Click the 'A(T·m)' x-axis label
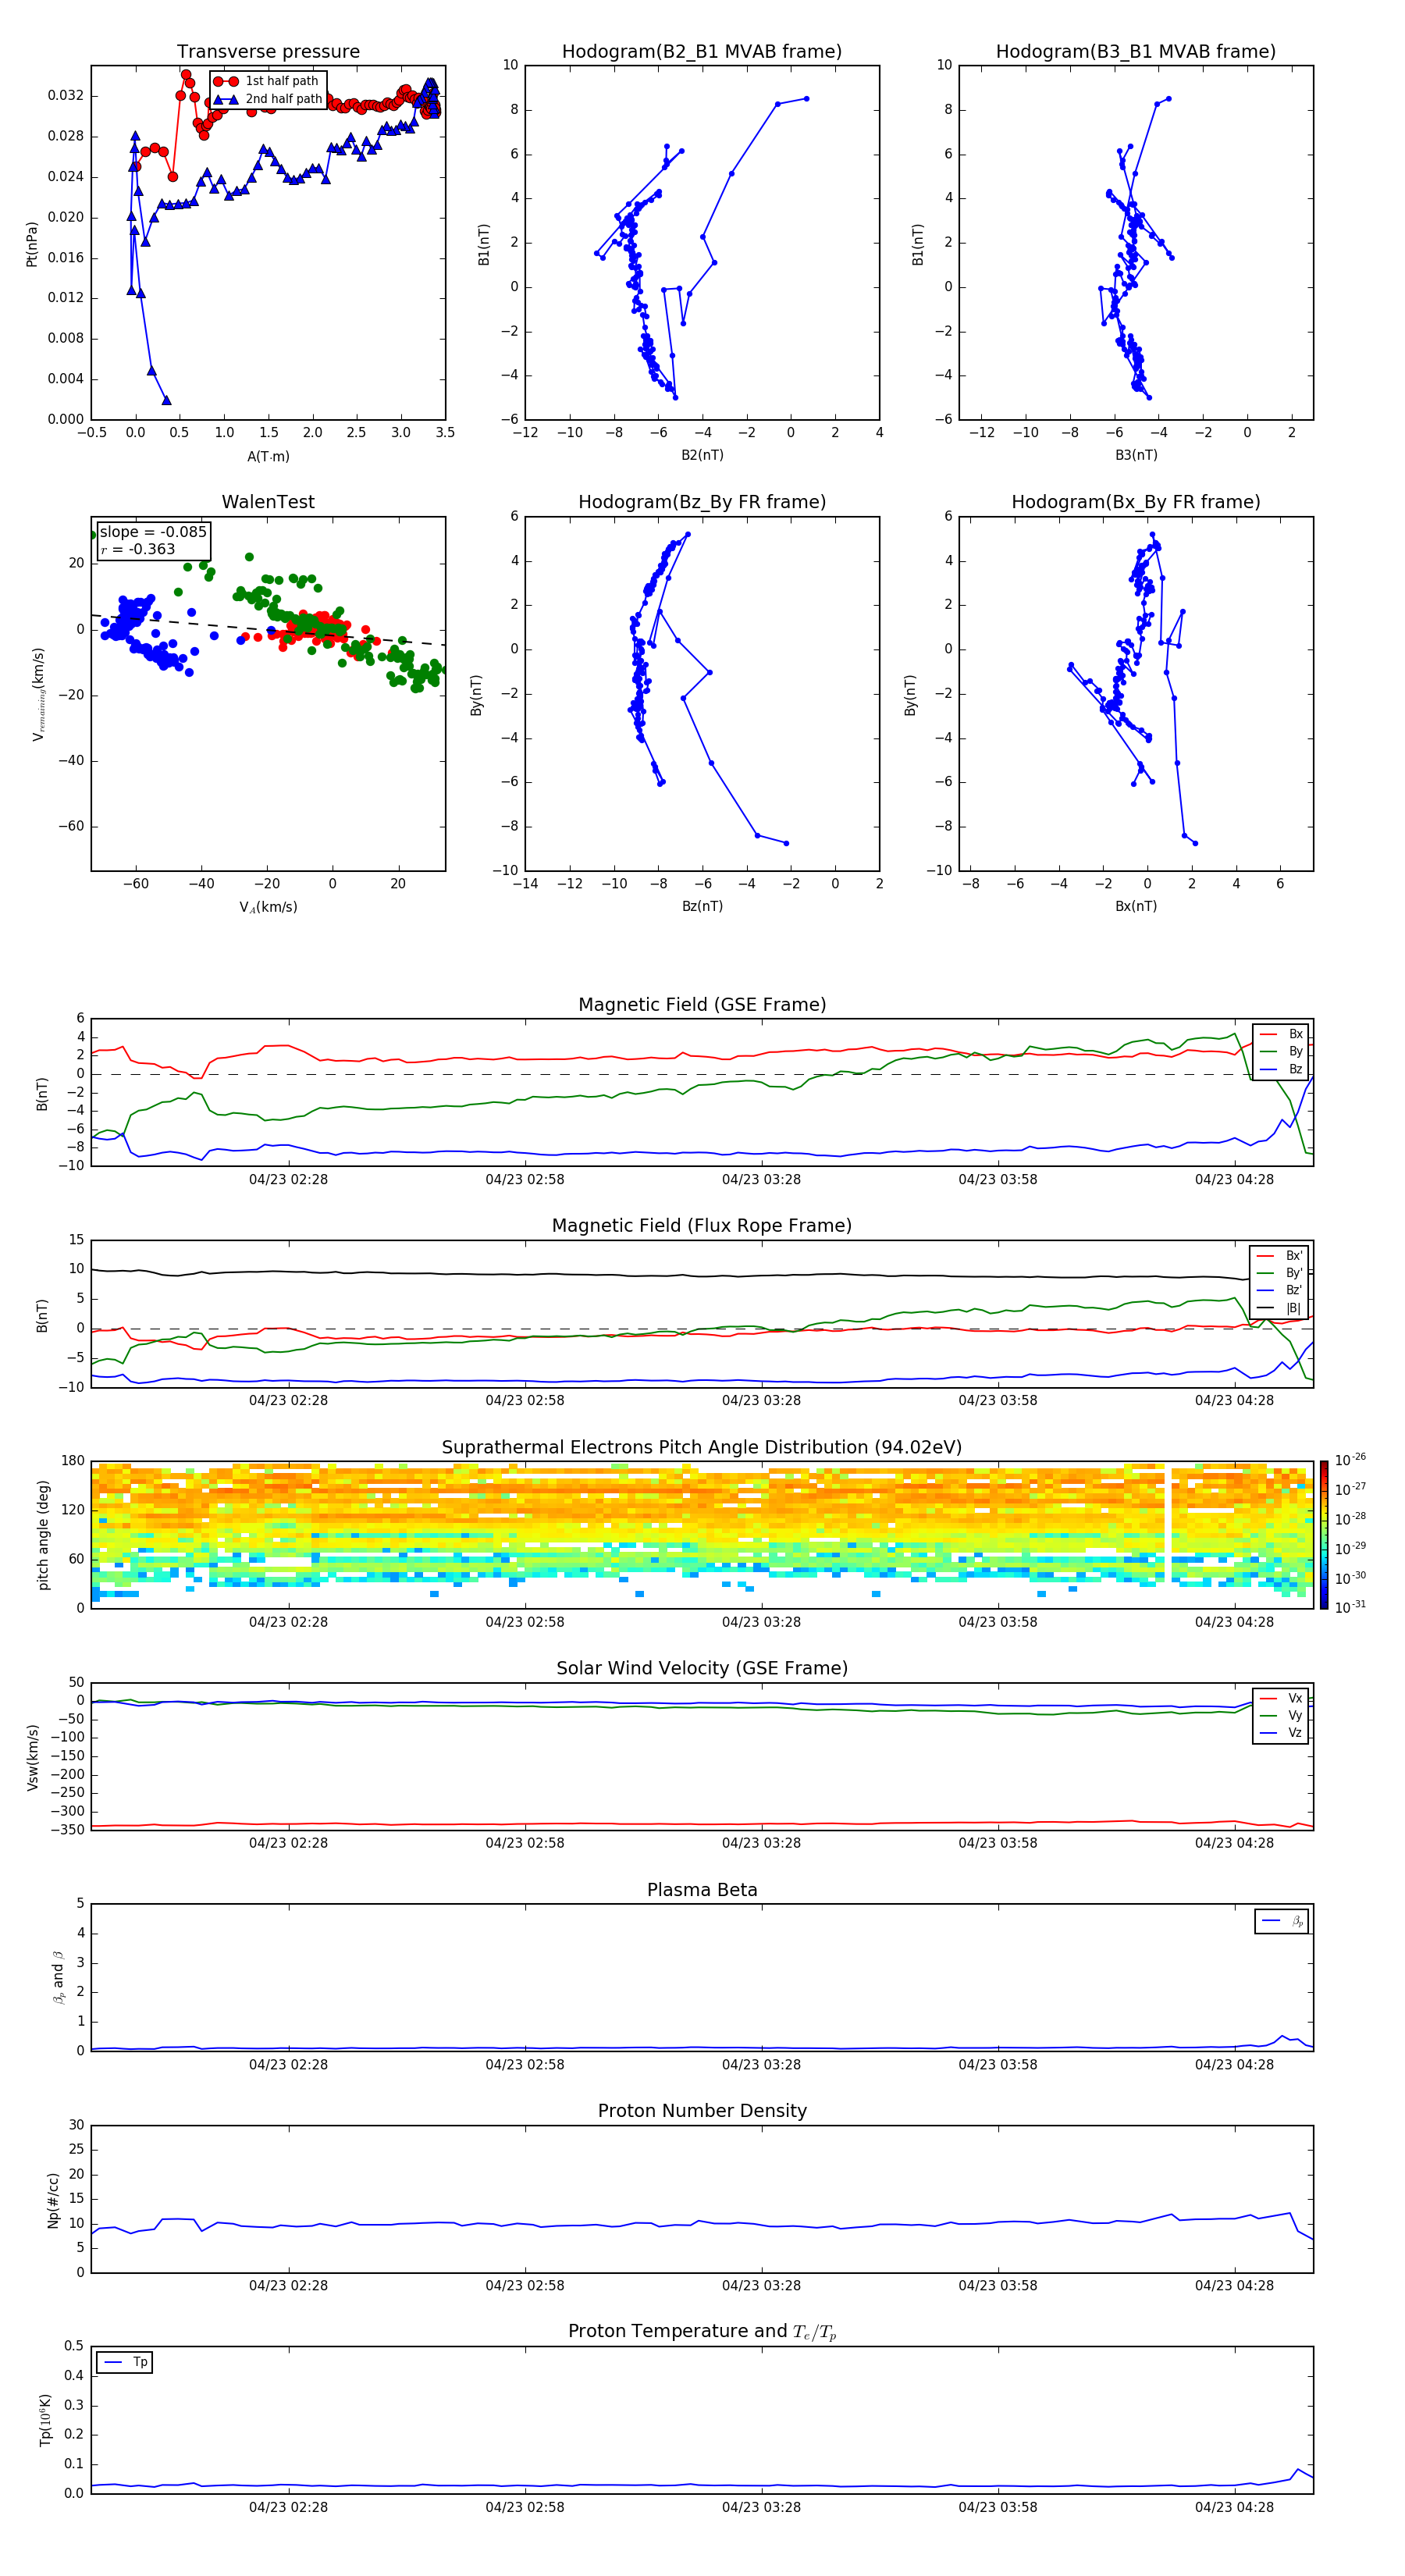Image resolution: width=1405 pixels, height=2576 pixels. (x=268, y=456)
